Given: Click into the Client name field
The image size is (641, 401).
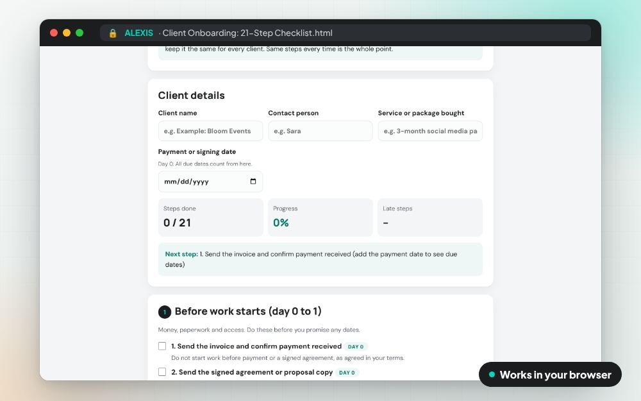Looking at the screenshot, I should (x=210, y=131).
